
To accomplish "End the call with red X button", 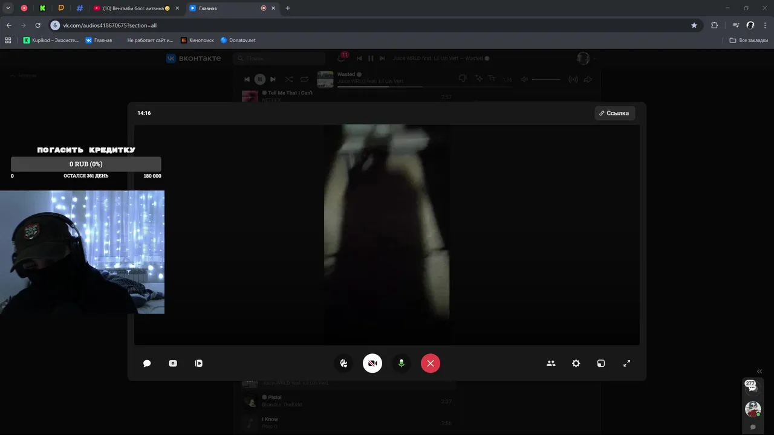I will pos(431,363).
